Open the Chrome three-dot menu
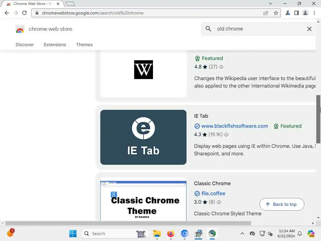The image size is (321, 241). [x=314, y=13]
